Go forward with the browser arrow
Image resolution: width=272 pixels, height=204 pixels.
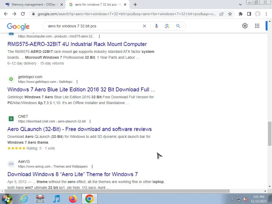14,14
